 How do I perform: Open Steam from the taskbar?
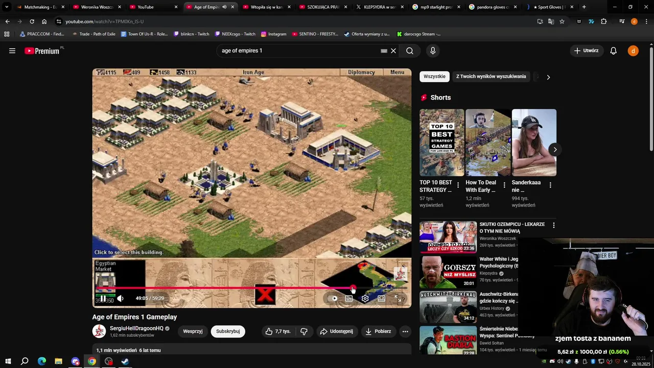coord(125,361)
